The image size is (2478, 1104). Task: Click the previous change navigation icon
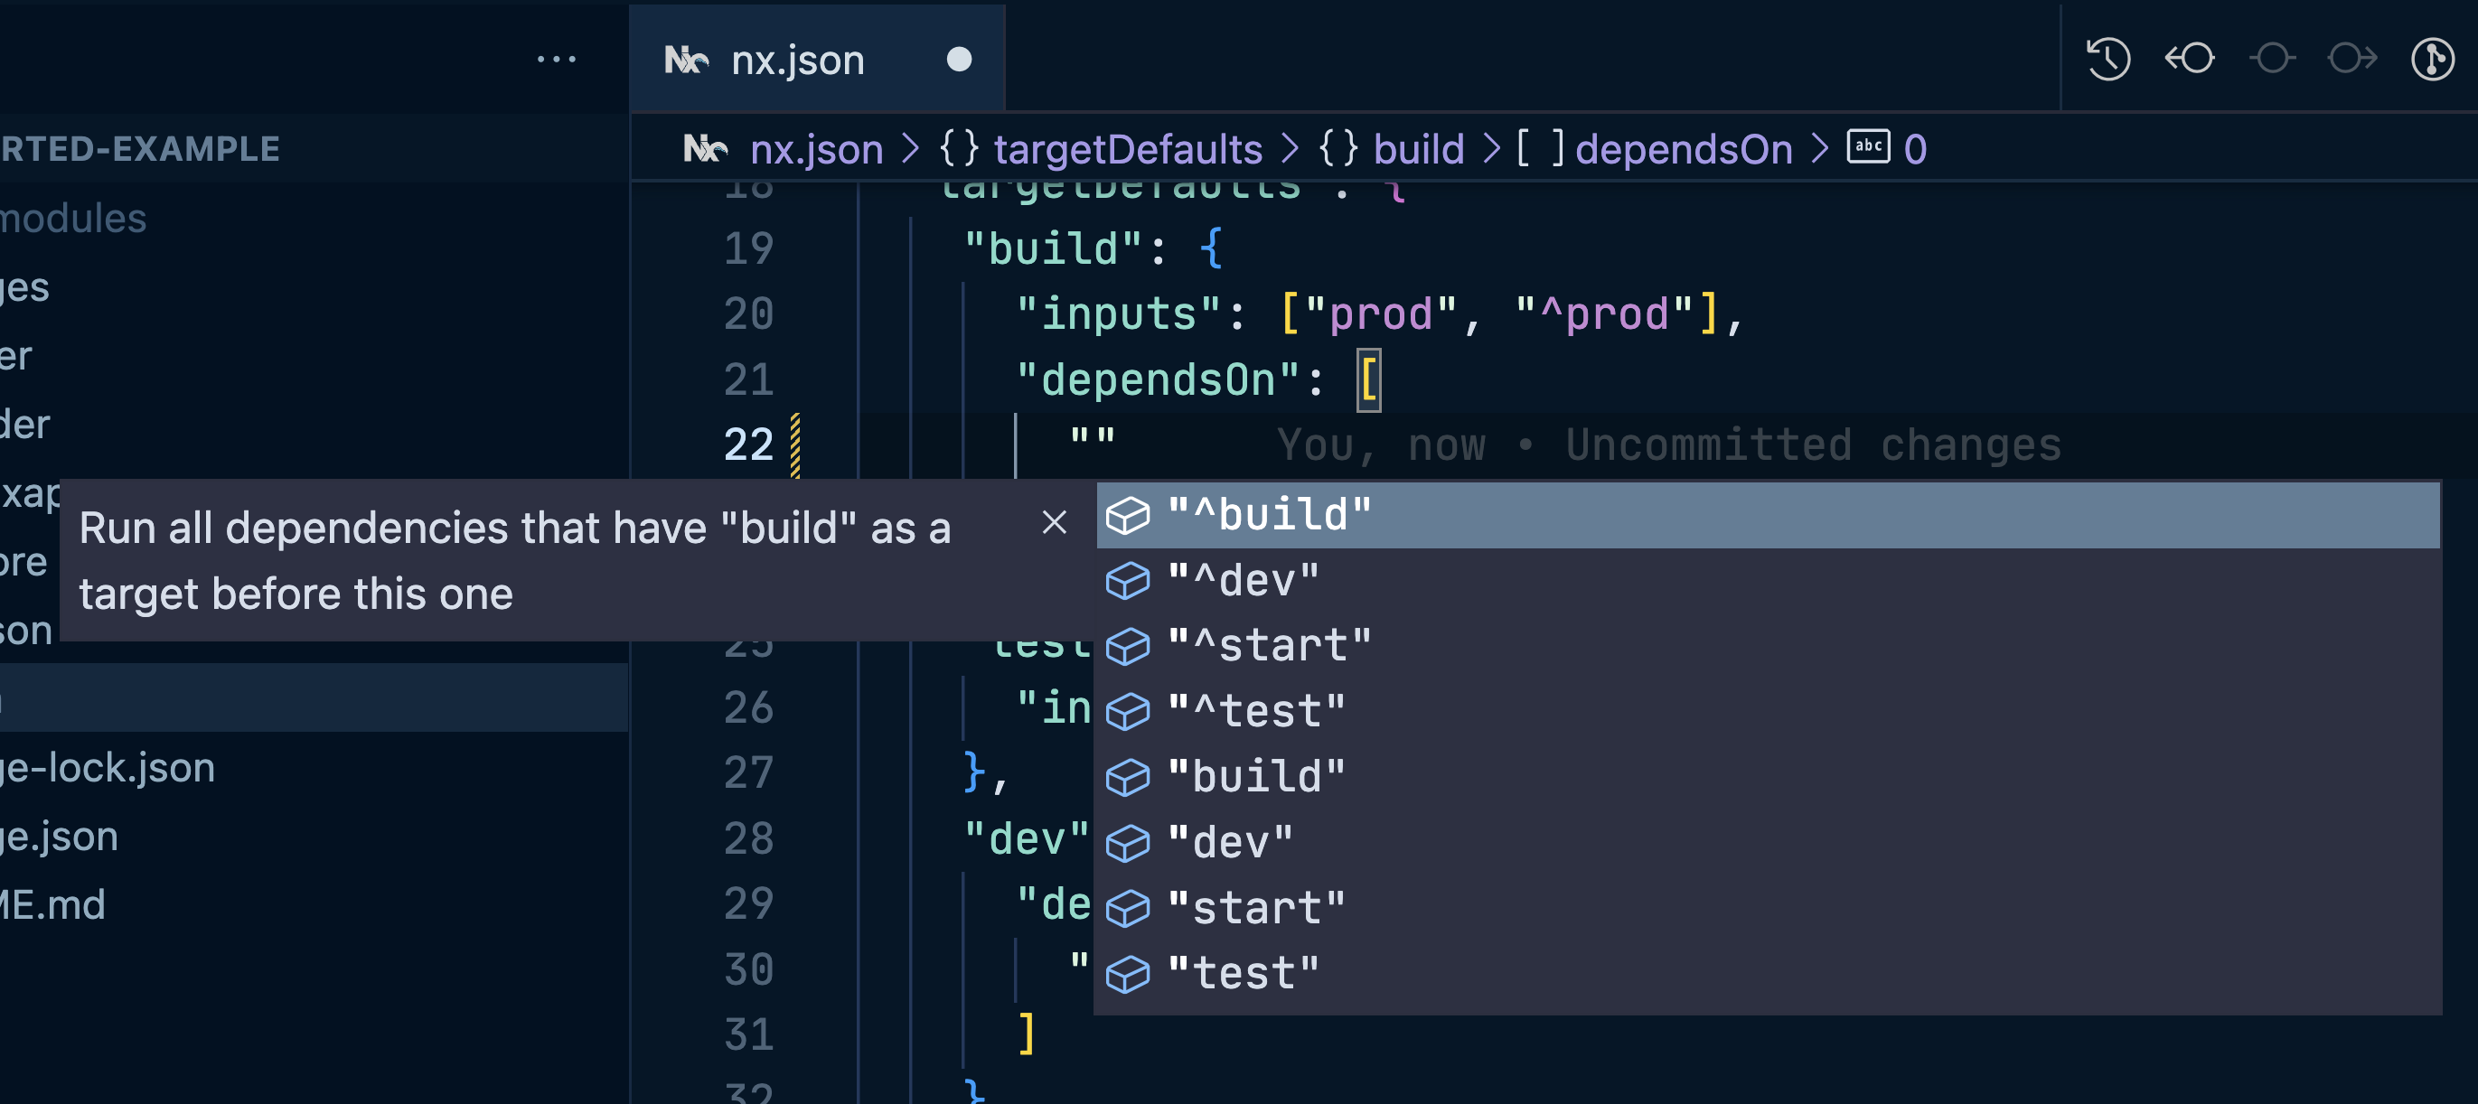pos(2191,58)
